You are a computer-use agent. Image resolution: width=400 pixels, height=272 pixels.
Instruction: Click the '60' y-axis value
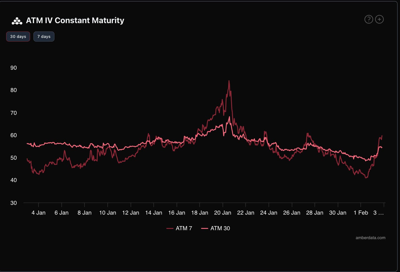coord(13,135)
